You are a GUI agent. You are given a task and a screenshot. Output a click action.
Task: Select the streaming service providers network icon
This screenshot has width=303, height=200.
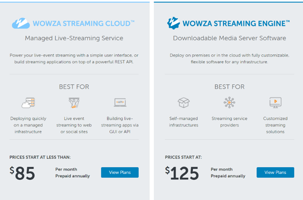click(x=229, y=103)
